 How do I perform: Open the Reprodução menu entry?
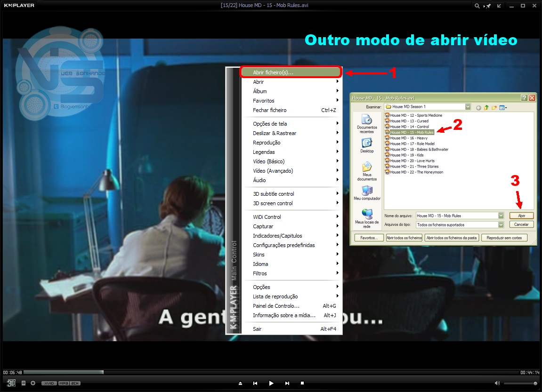[x=292, y=143]
